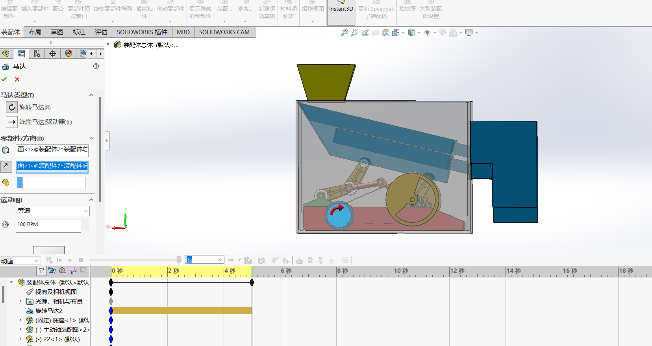Switch to the SOLIDWORKS CAM tab
The height and width of the screenshot is (346, 652).
pos(224,32)
